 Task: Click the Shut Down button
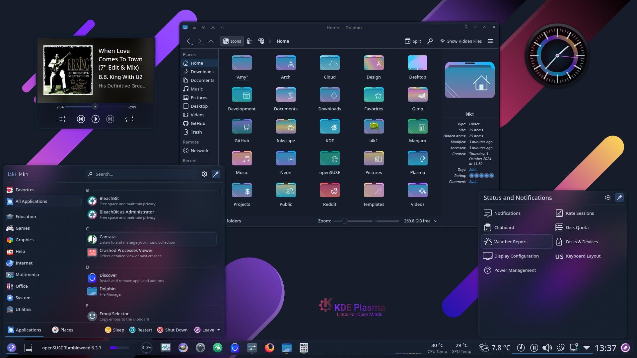pos(172,330)
